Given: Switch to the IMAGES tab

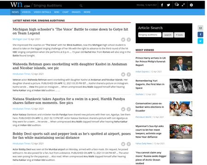Looking at the screenshot, I should click(76, 12).
